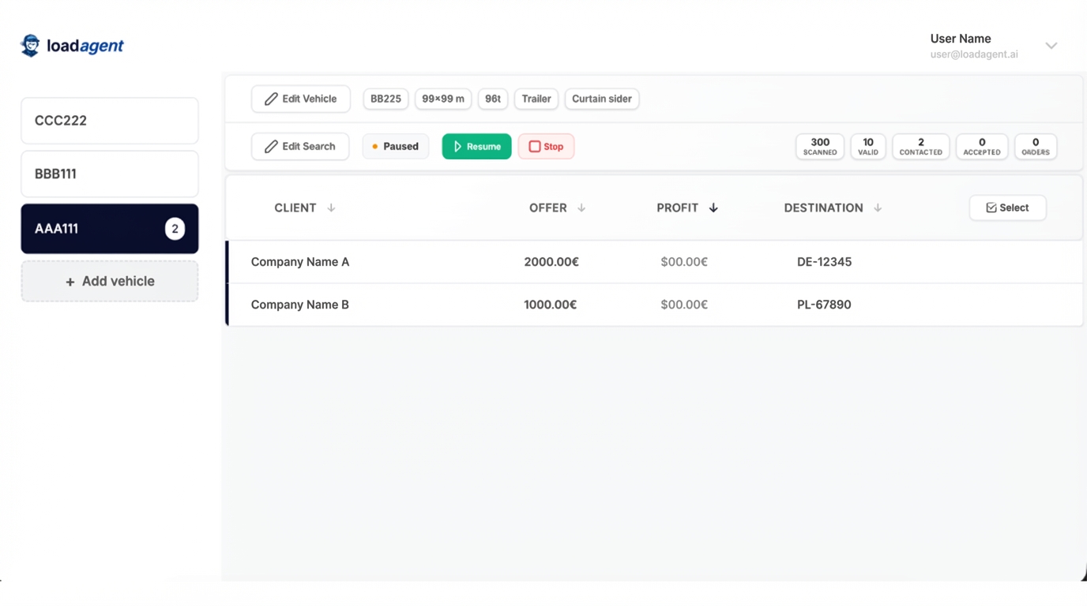Click the play icon inside the Resume button
The height and width of the screenshot is (606, 1087).
pyautogui.click(x=458, y=146)
